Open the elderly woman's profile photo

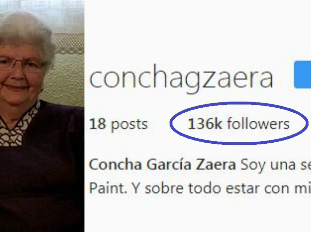point(42,116)
